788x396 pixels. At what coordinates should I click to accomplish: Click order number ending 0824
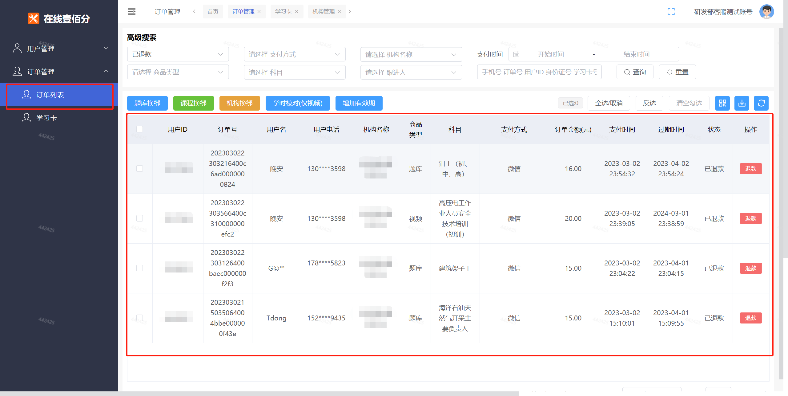227,169
